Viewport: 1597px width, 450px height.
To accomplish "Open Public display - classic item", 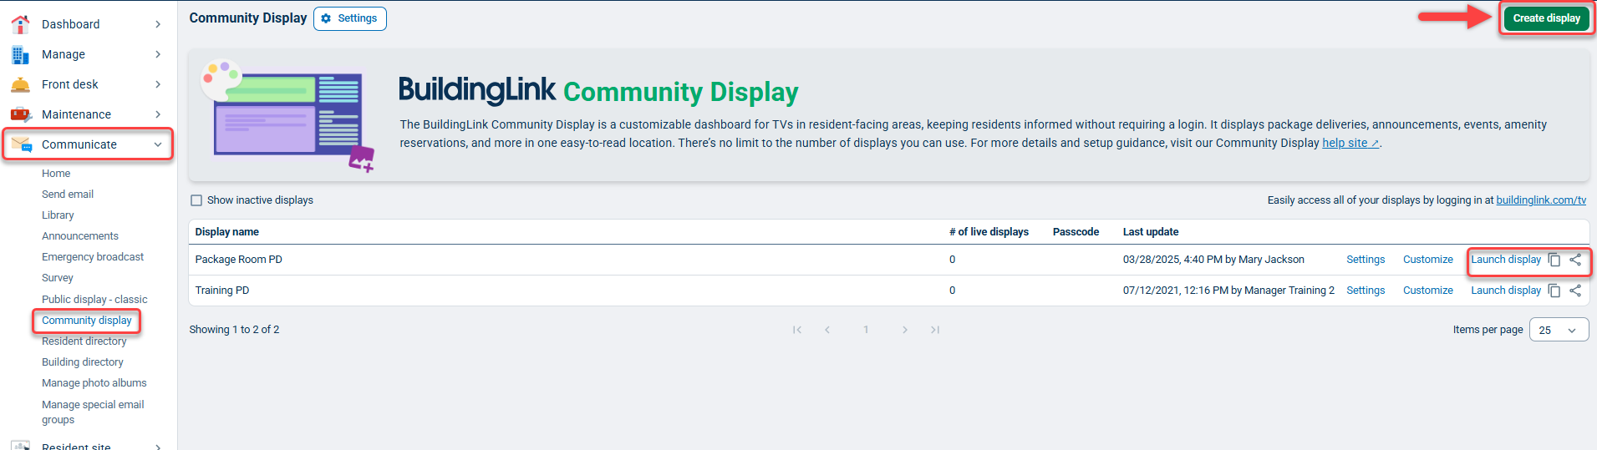I will point(94,300).
